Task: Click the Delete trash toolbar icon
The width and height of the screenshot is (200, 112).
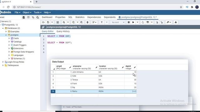Action: (x=87, y=22)
